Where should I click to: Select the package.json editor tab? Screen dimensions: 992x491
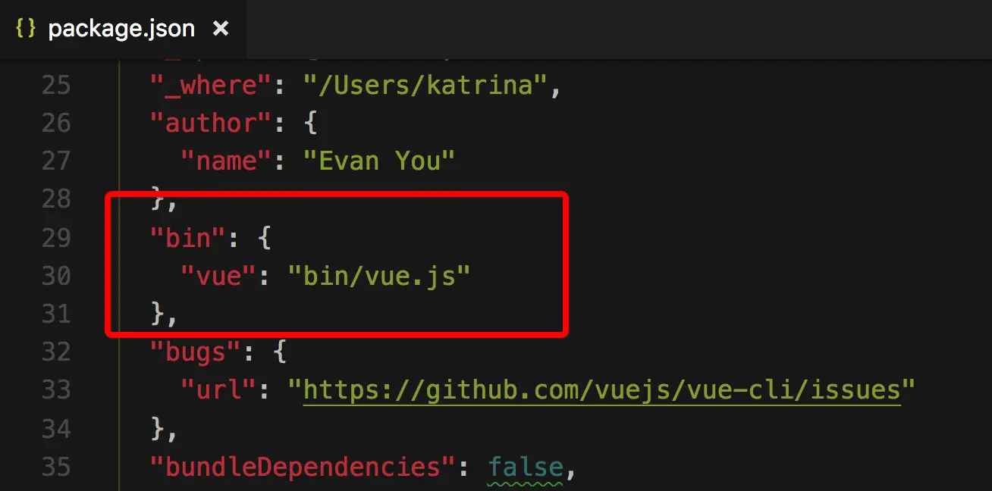122,30
